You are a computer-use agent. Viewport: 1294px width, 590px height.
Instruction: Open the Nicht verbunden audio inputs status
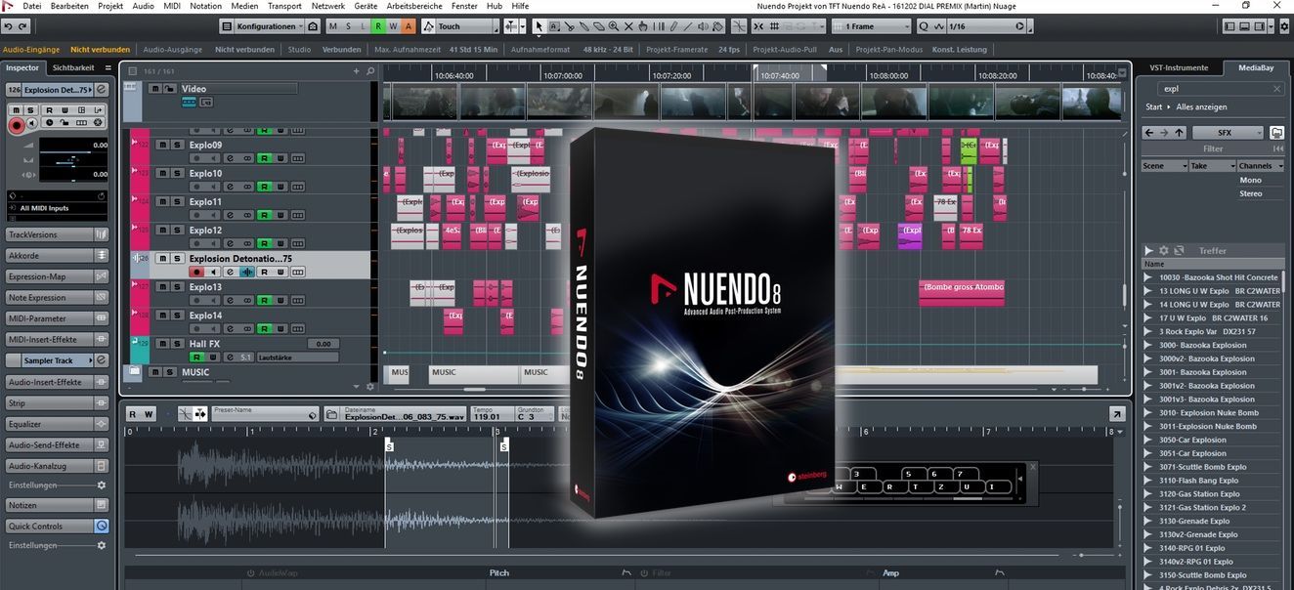tap(100, 48)
